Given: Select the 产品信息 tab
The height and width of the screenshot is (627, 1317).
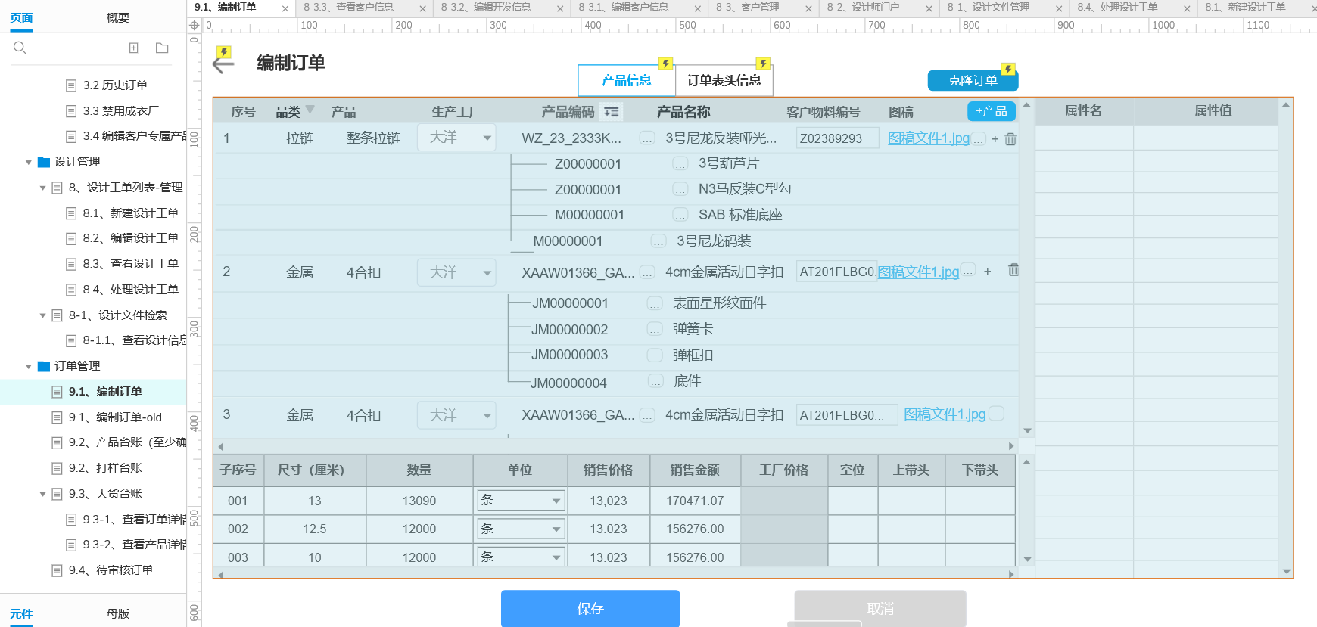Looking at the screenshot, I should (627, 80).
